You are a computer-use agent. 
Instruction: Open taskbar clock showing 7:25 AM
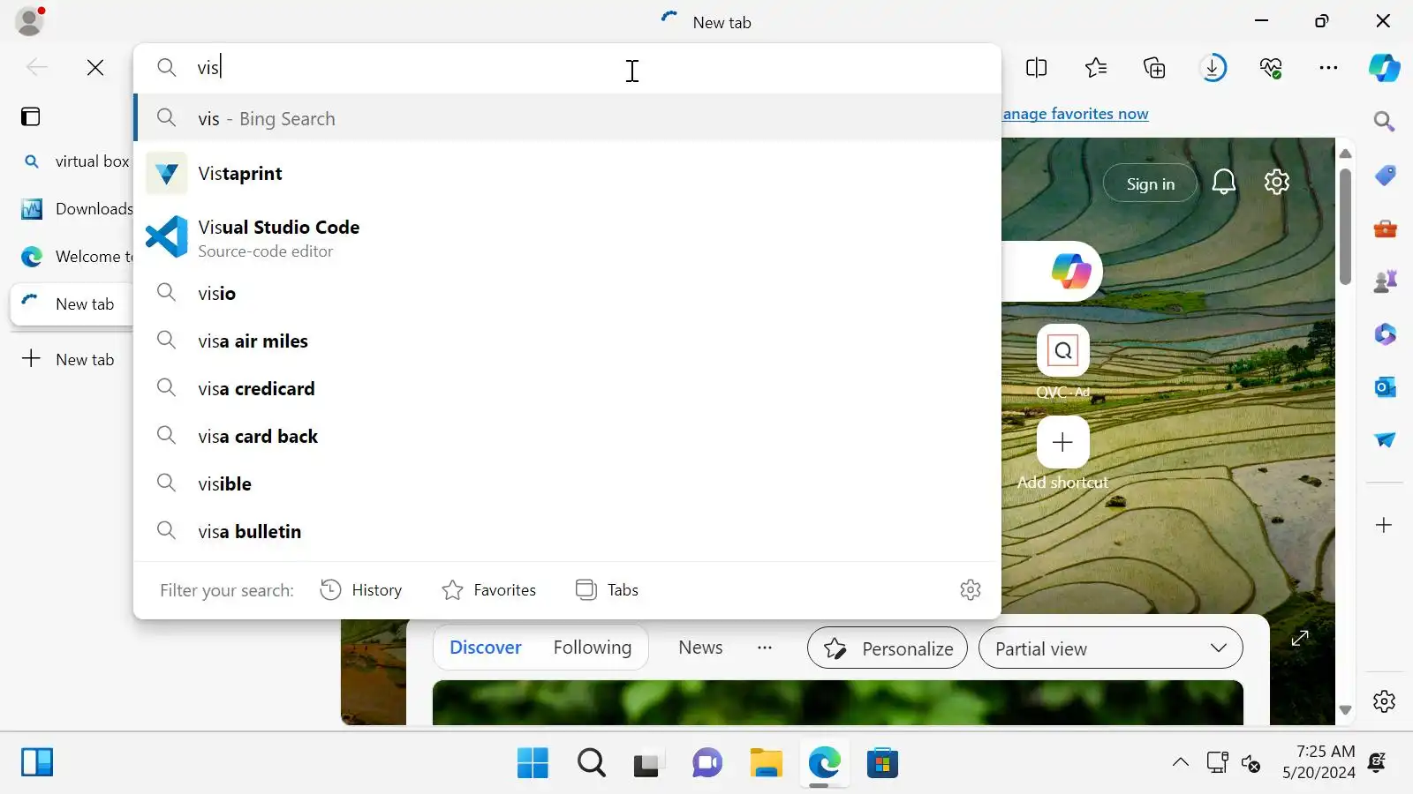pyautogui.click(x=1319, y=762)
